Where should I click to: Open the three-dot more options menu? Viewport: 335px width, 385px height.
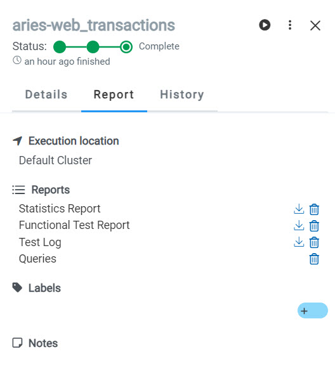tap(290, 25)
